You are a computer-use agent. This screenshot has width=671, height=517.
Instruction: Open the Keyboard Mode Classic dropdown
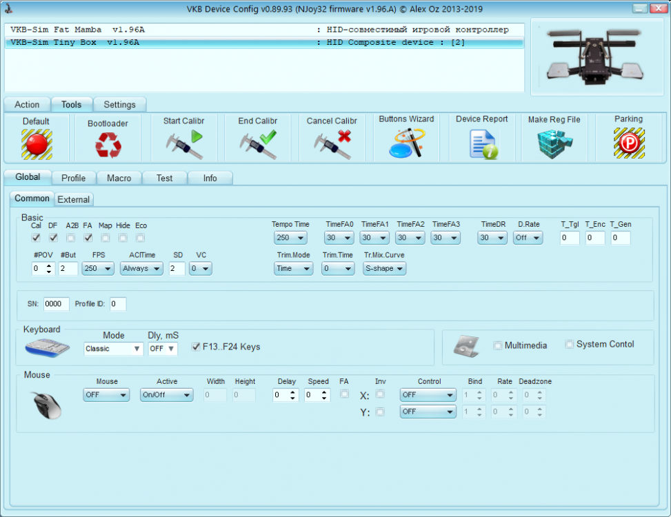[x=114, y=349]
